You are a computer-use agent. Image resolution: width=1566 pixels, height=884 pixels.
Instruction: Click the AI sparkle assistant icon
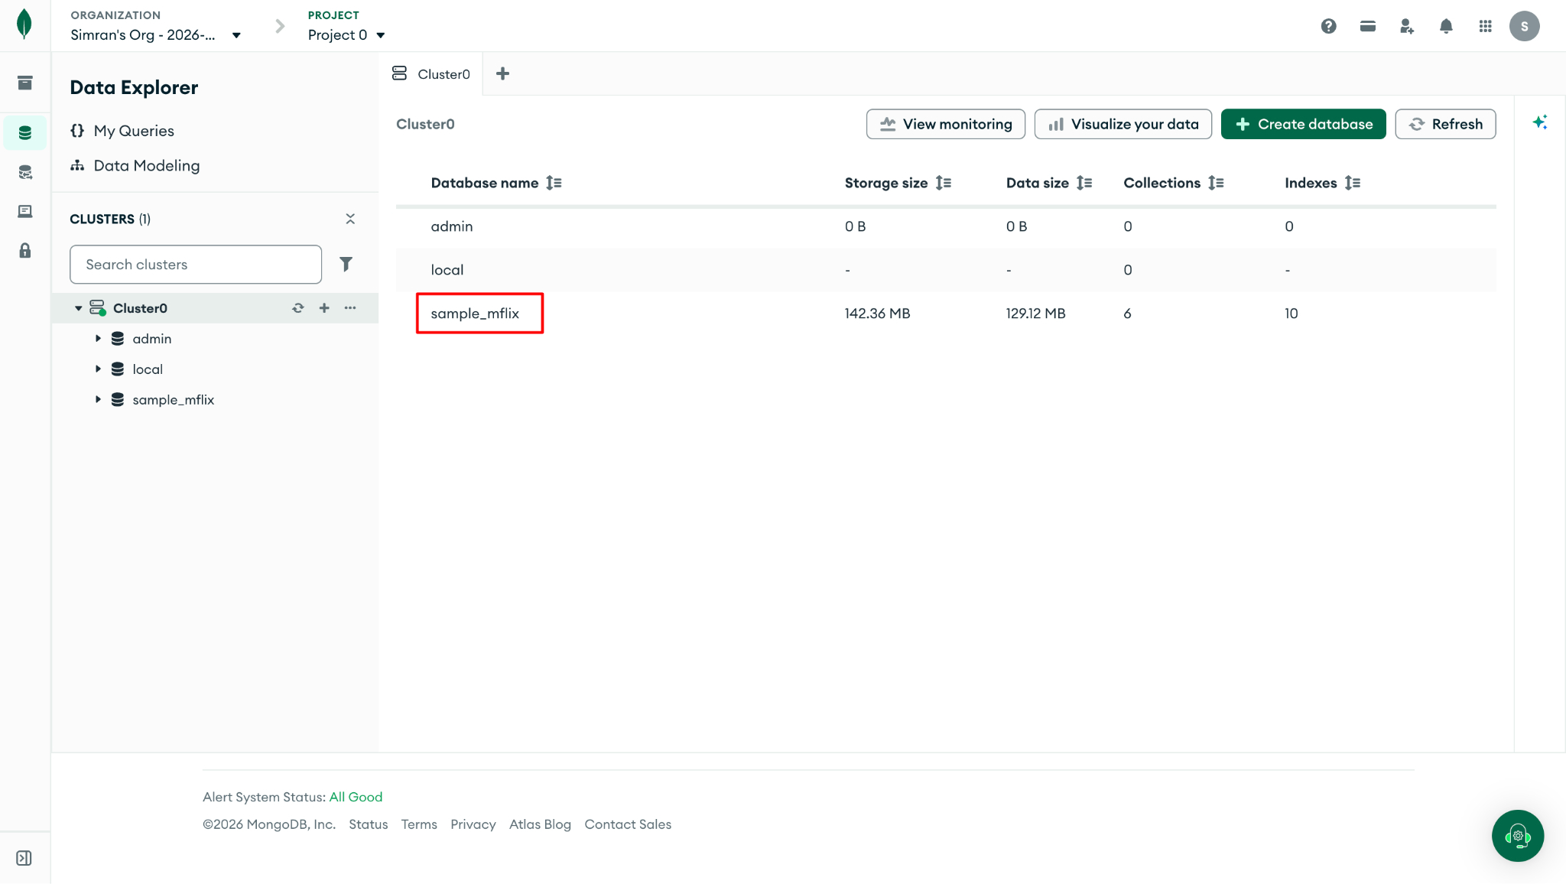(x=1540, y=122)
